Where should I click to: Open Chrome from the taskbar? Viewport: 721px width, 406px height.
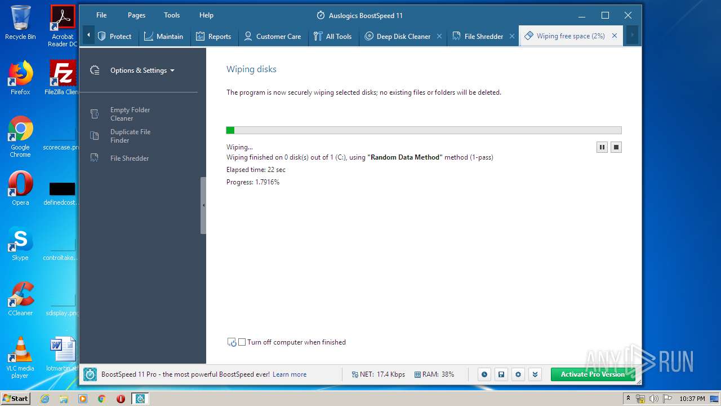(101, 399)
